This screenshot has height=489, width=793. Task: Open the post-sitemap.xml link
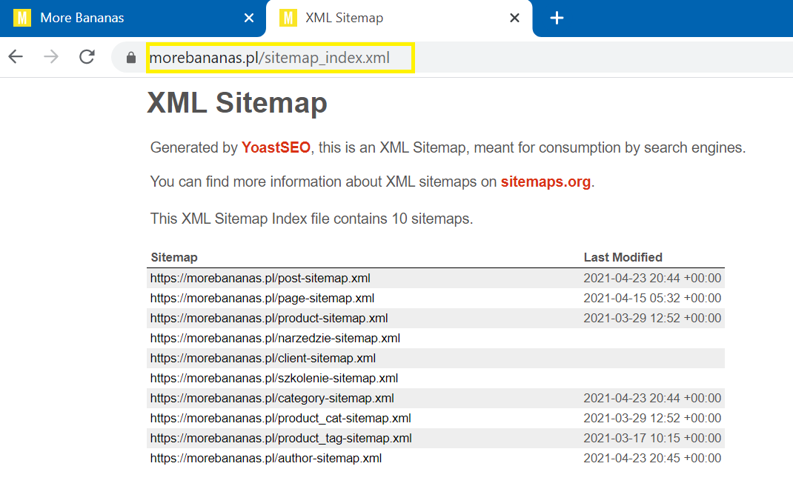pyautogui.click(x=260, y=279)
